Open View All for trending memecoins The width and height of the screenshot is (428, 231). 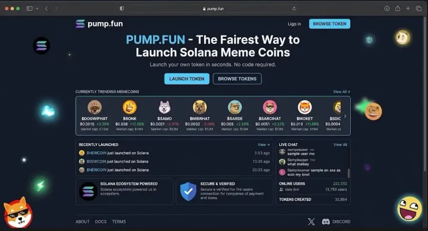(341, 92)
